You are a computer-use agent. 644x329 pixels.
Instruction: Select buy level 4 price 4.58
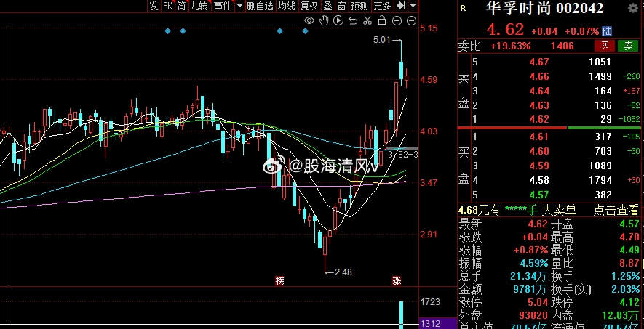click(x=538, y=180)
